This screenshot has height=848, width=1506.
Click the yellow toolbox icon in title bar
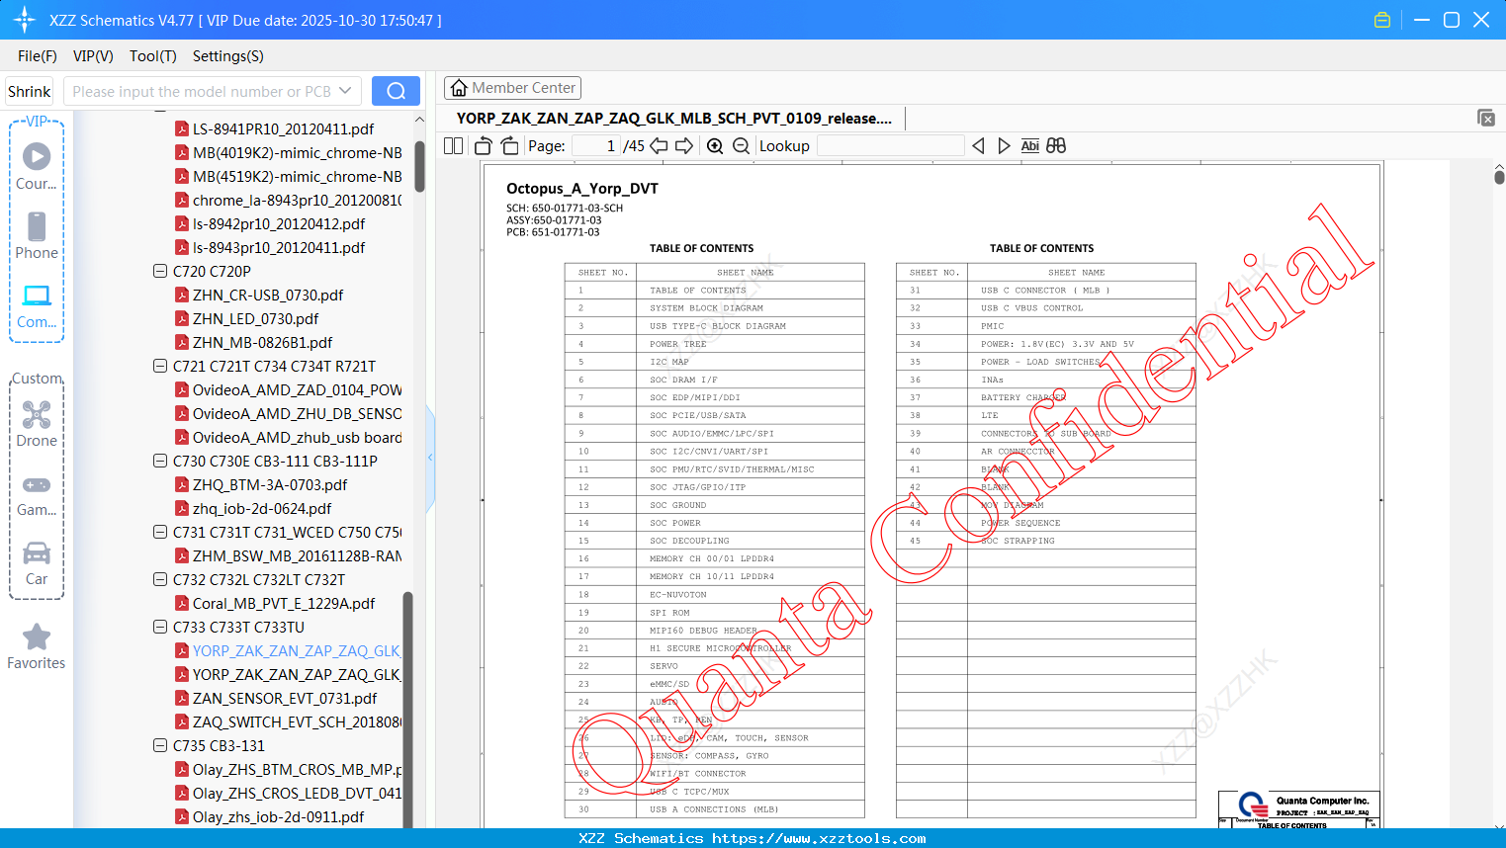tap(1382, 20)
